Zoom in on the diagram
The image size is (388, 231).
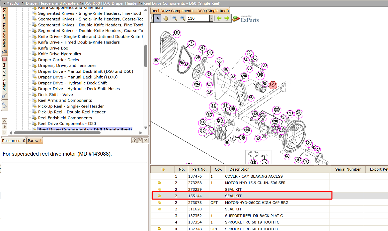[x=175, y=18]
